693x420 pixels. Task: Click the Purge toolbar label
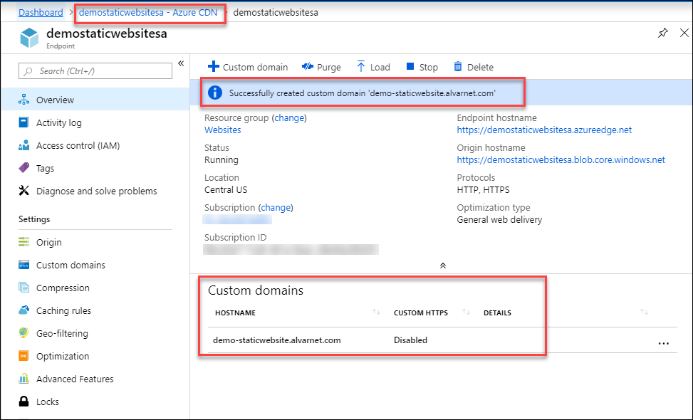click(x=329, y=67)
